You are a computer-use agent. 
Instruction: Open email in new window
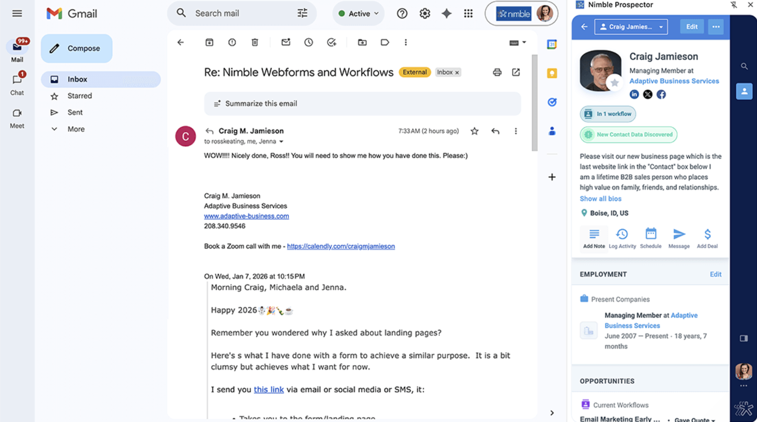tap(516, 72)
